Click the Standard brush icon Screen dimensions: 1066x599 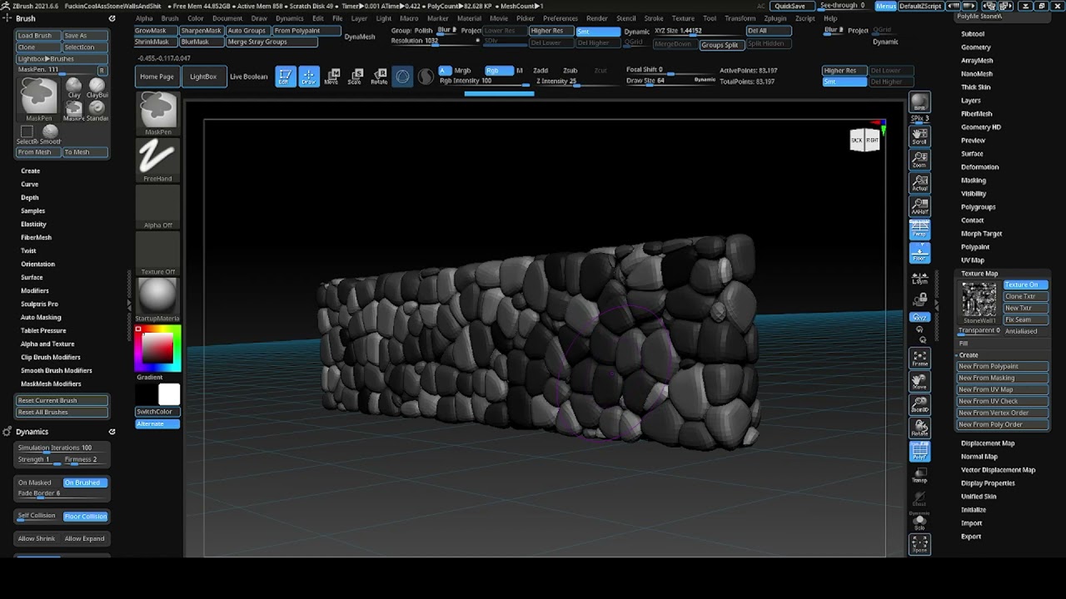click(97, 110)
